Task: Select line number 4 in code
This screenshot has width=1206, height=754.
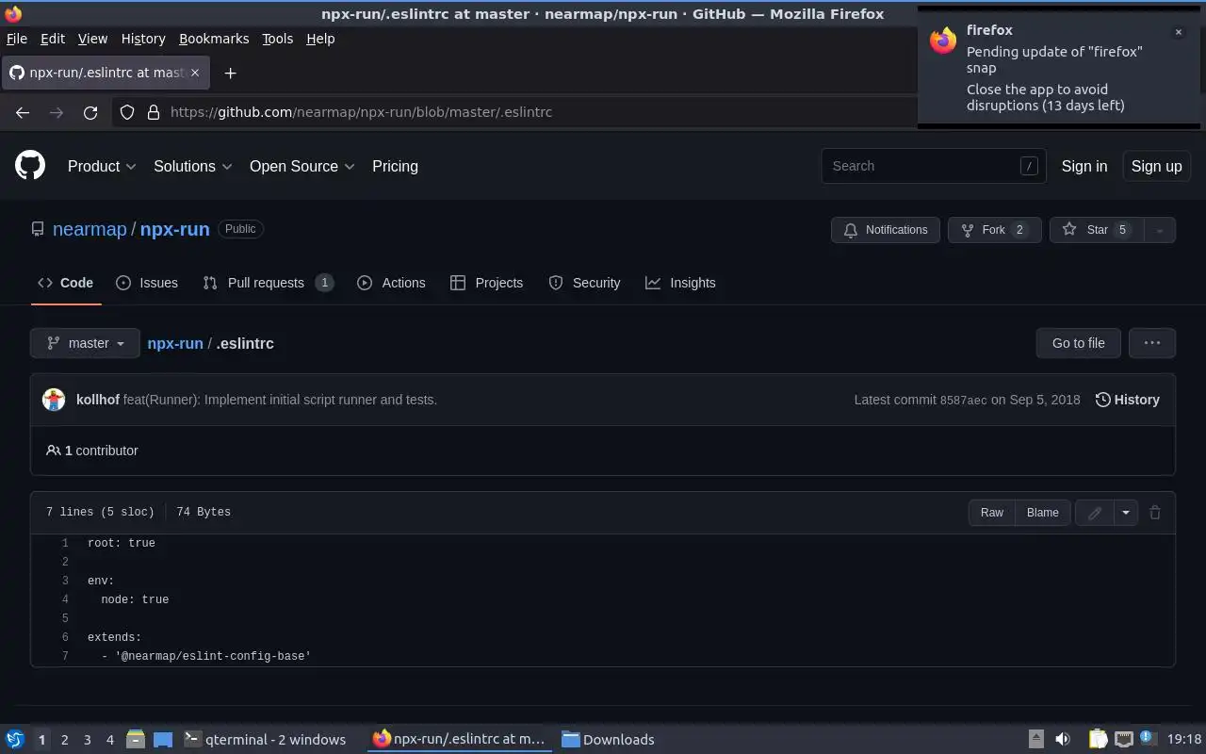Action: (65, 599)
